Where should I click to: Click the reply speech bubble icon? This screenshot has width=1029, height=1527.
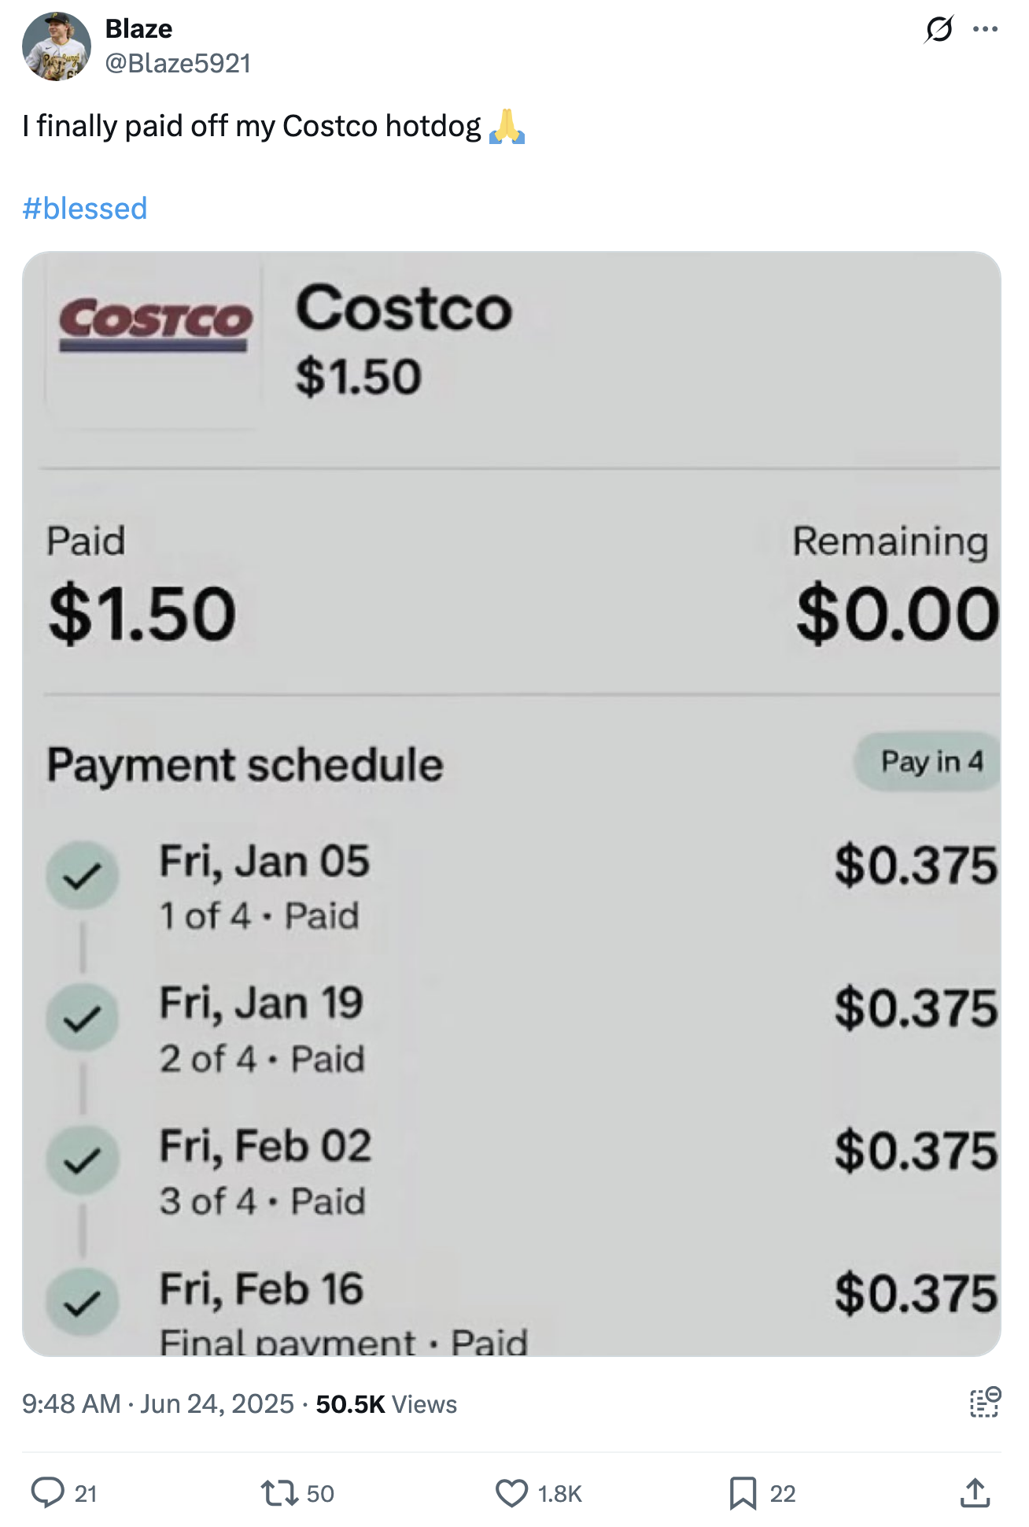(x=47, y=1492)
